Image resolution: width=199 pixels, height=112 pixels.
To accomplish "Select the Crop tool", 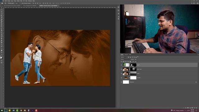I will 2,16.
